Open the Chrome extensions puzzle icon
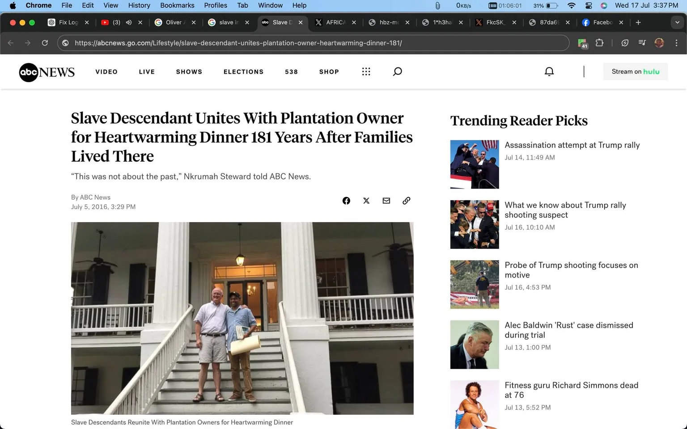Screen dimensions: 687x429 tap(599, 43)
